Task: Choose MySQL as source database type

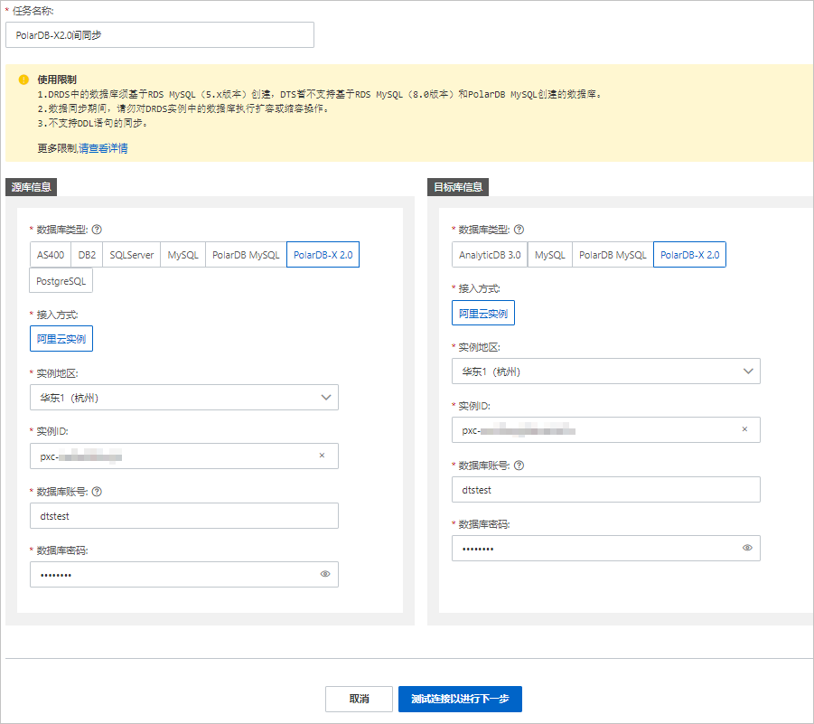Action: pyautogui.click(x=182, y=255)
